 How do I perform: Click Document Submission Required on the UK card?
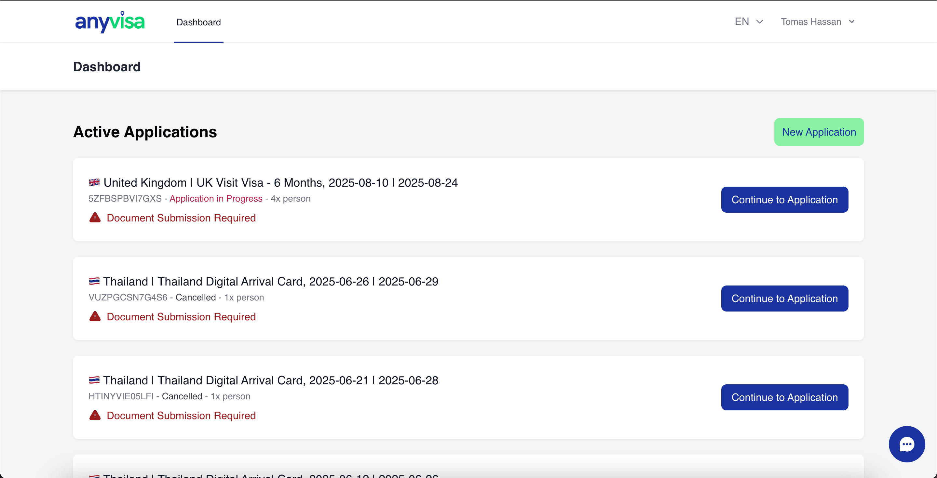tap(181, 218)
